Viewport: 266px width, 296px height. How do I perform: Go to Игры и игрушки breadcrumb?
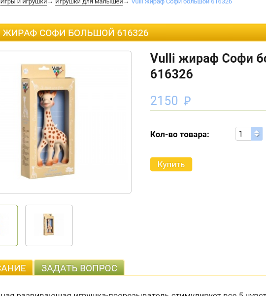[x=24, y=2]
